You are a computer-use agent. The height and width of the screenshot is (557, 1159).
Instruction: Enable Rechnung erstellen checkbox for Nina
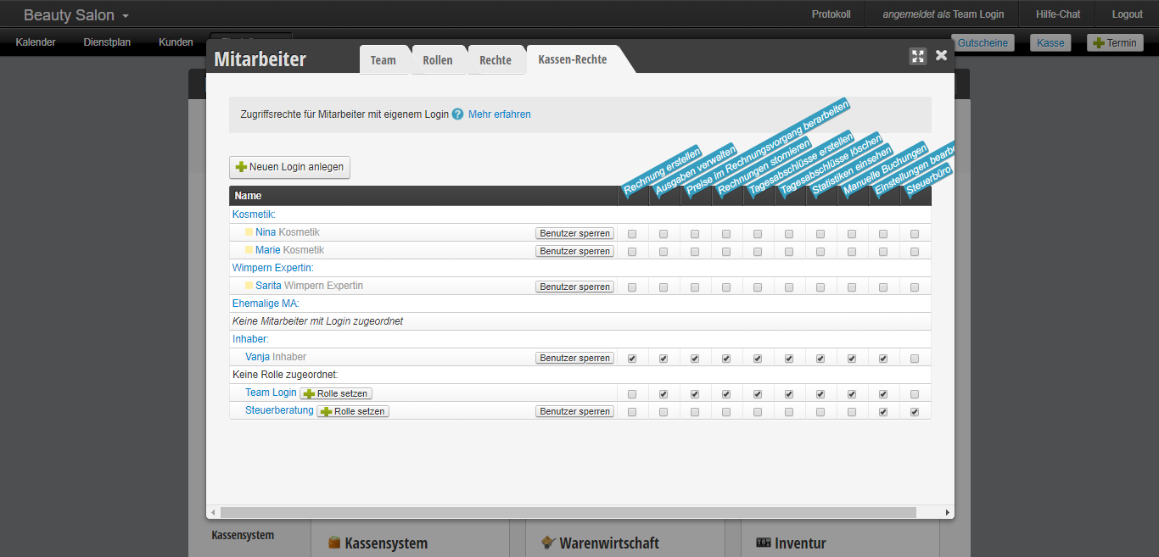tap(632, 233)
